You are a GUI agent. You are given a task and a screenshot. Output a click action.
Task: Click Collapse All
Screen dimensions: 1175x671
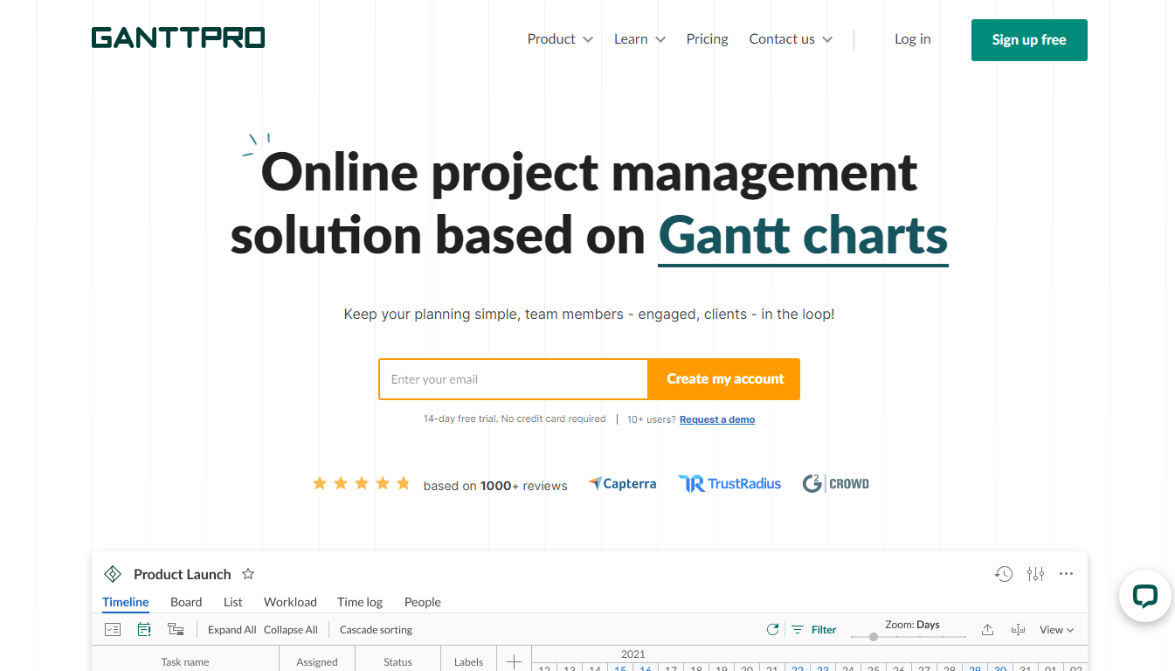(291, 630)
